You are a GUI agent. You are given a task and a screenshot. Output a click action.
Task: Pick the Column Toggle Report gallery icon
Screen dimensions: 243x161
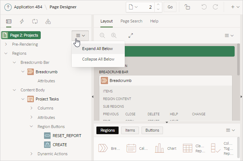pyautogui.click(x=216, y=148)
